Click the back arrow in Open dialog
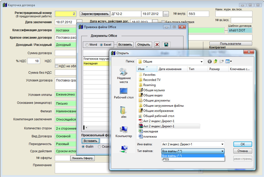 pos(209,61)
